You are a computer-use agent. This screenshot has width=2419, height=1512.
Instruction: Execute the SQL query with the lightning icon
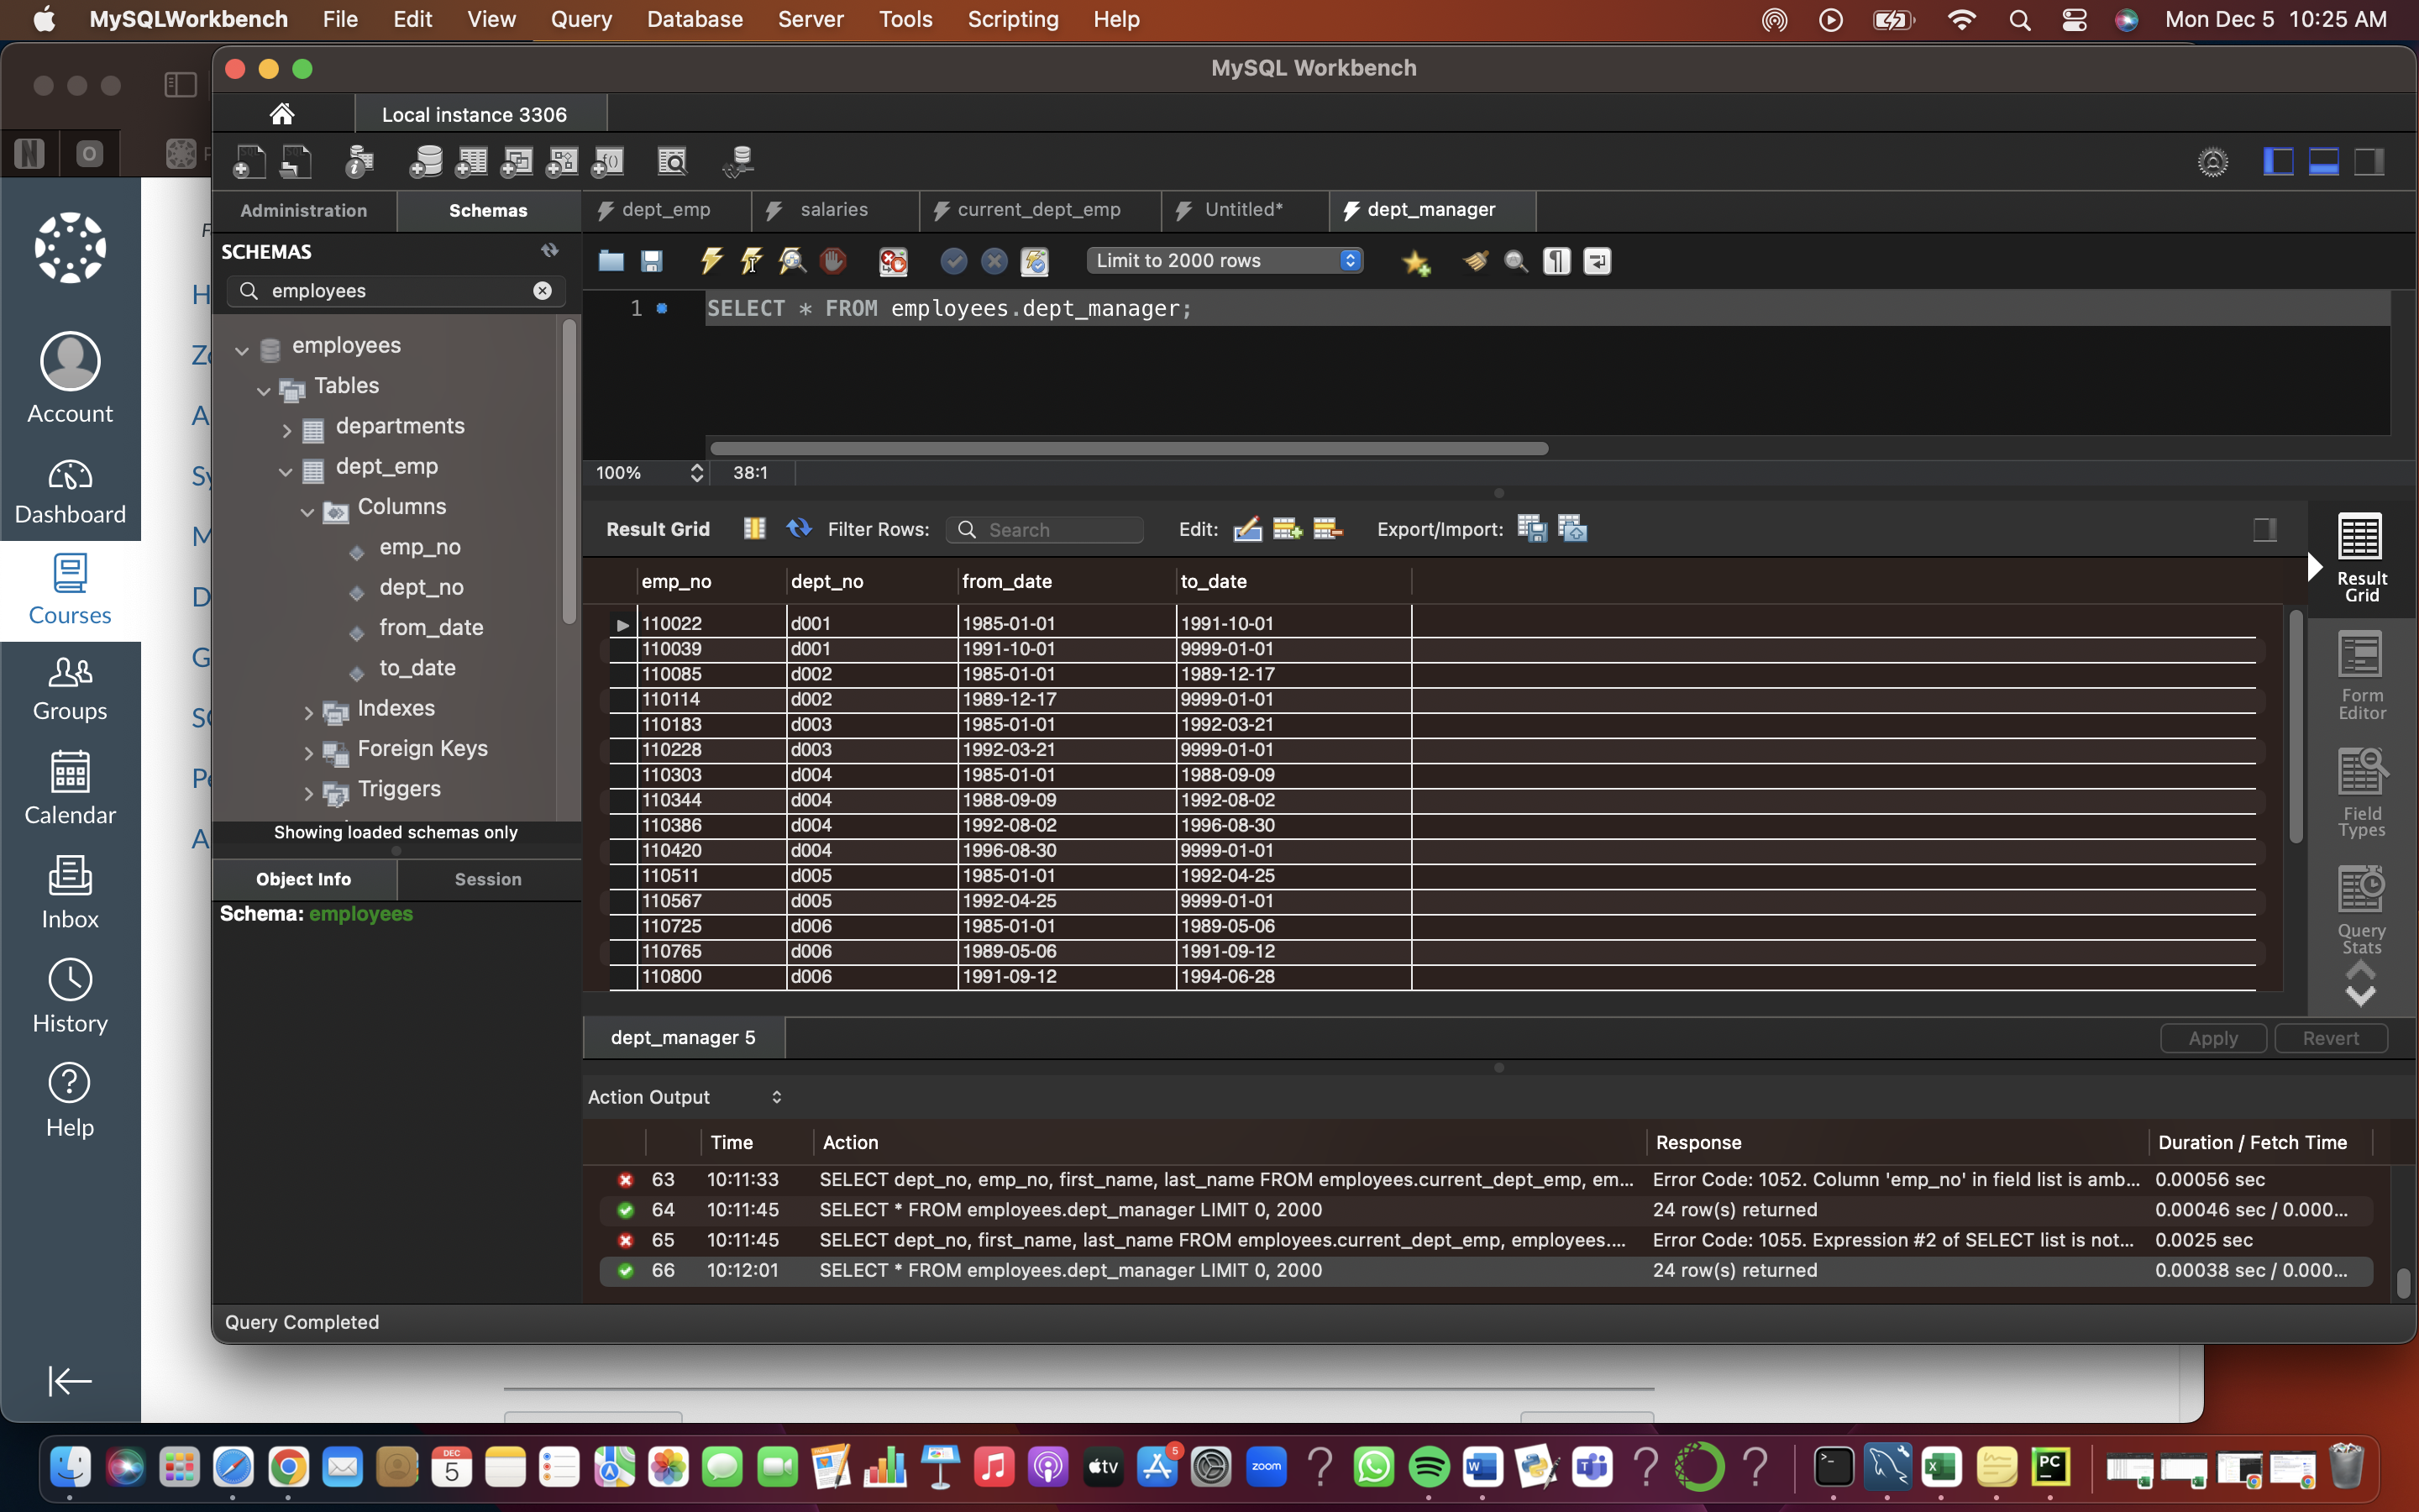(x=711, y=261)
